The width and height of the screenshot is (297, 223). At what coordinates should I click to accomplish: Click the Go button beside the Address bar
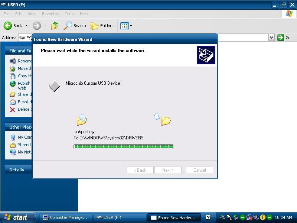pos(284,38)
